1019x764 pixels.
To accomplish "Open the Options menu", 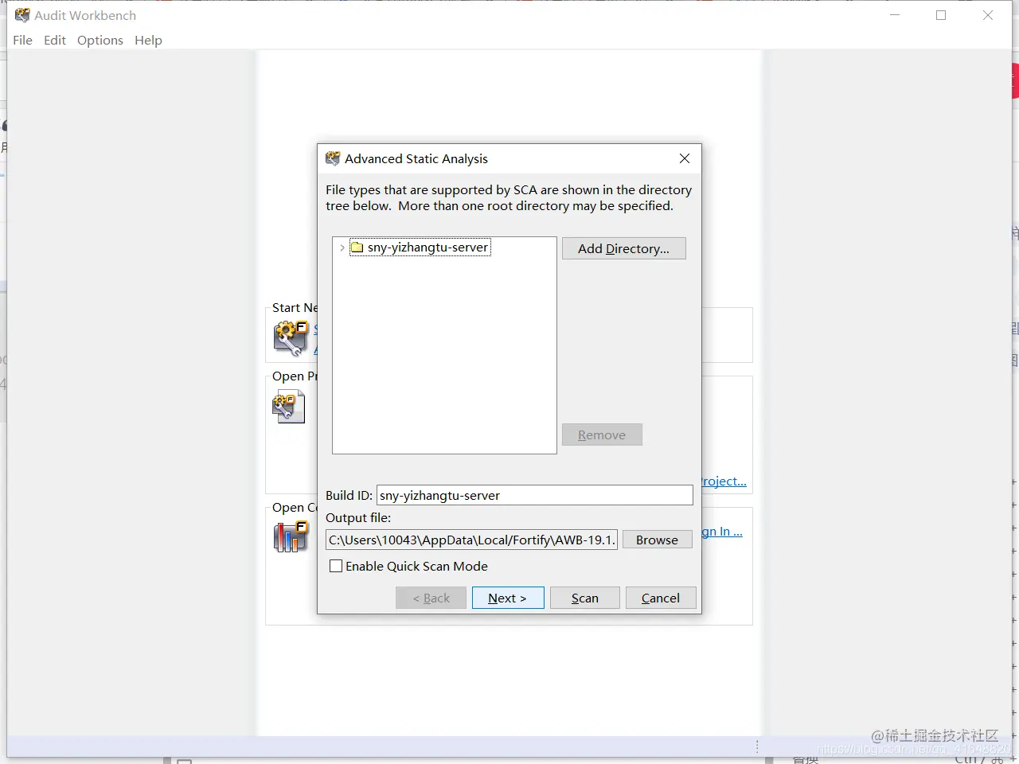I will point(100,40).
